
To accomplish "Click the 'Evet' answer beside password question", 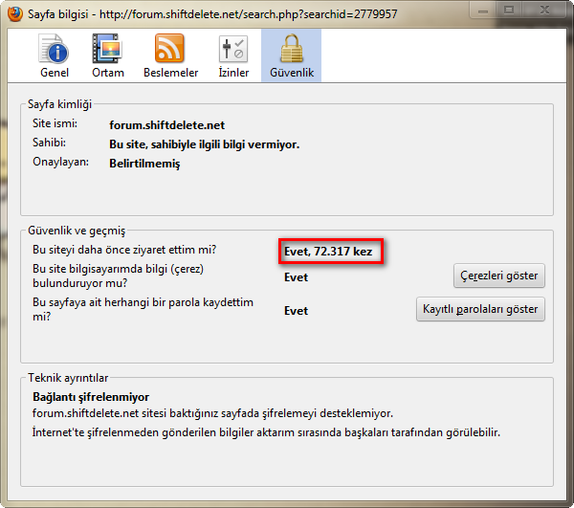I will pyautogui.click(x=297, y=311).
